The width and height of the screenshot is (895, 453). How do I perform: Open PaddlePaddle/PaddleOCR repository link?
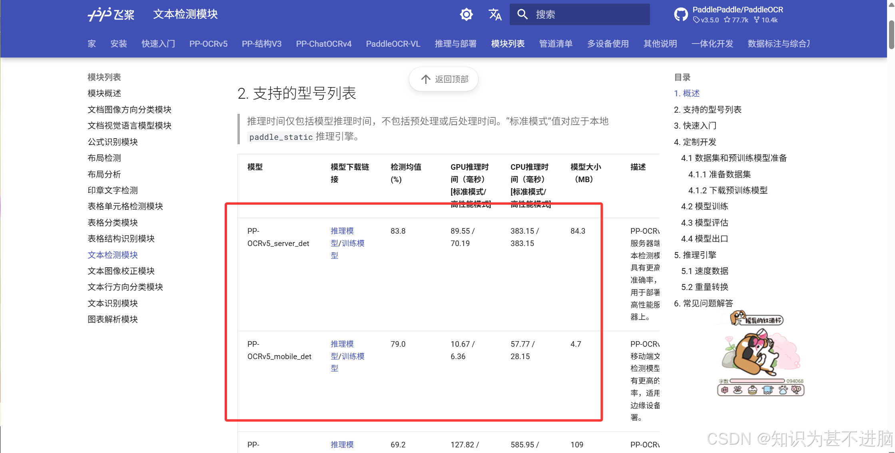click(x=738, y=10)
